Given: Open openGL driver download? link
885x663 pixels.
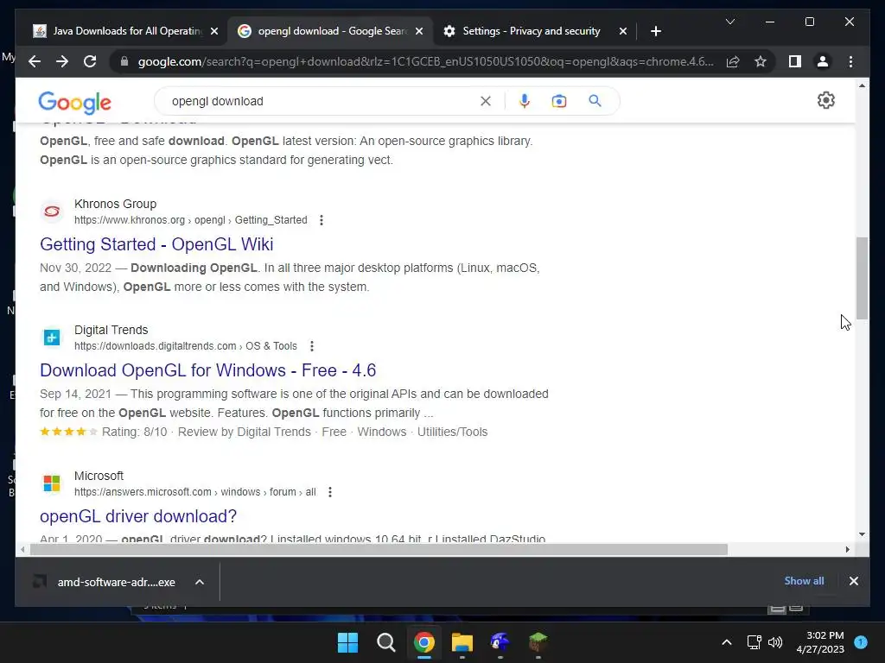Looking at the screenshot, I should pyautogui.click(x=138, y=516).
